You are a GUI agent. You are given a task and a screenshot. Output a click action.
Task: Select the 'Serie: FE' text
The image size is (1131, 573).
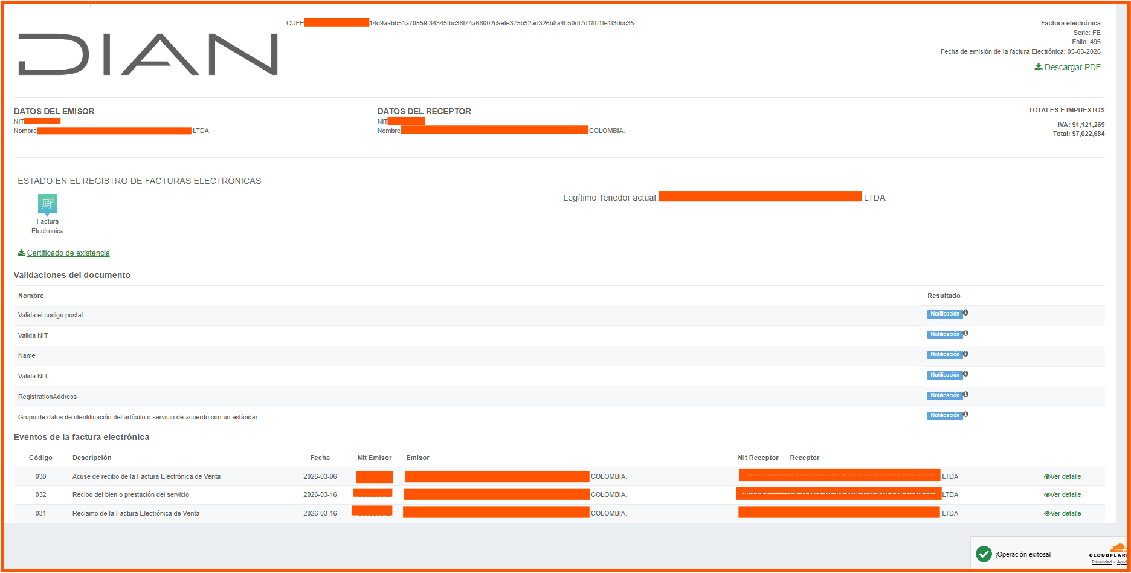click(1087, 33)
